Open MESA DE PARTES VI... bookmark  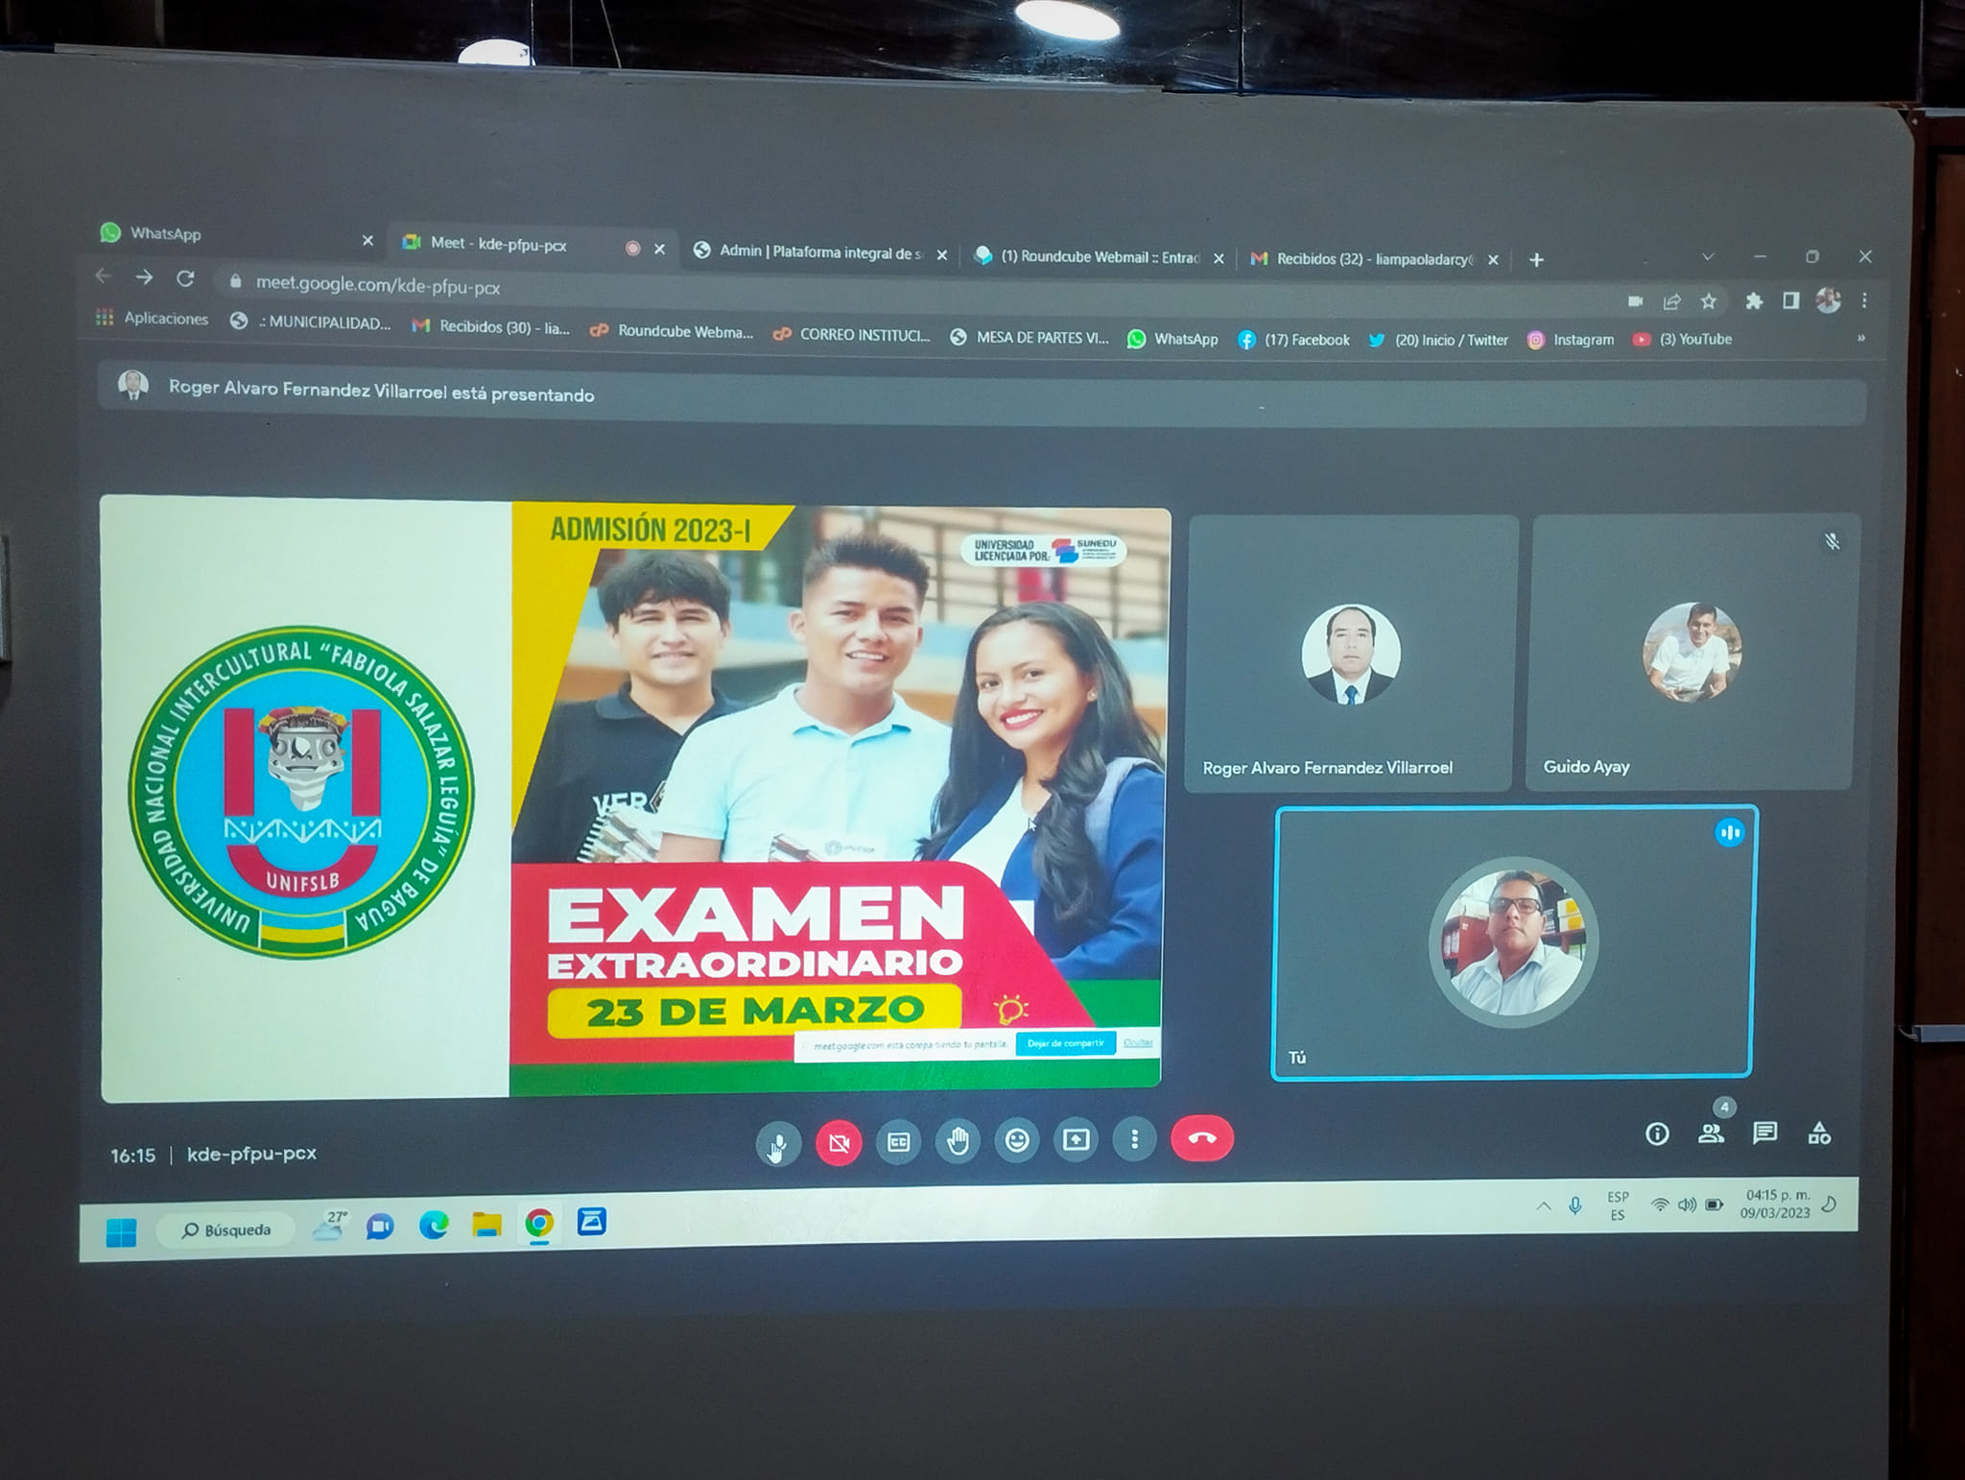click(1029, 337)
